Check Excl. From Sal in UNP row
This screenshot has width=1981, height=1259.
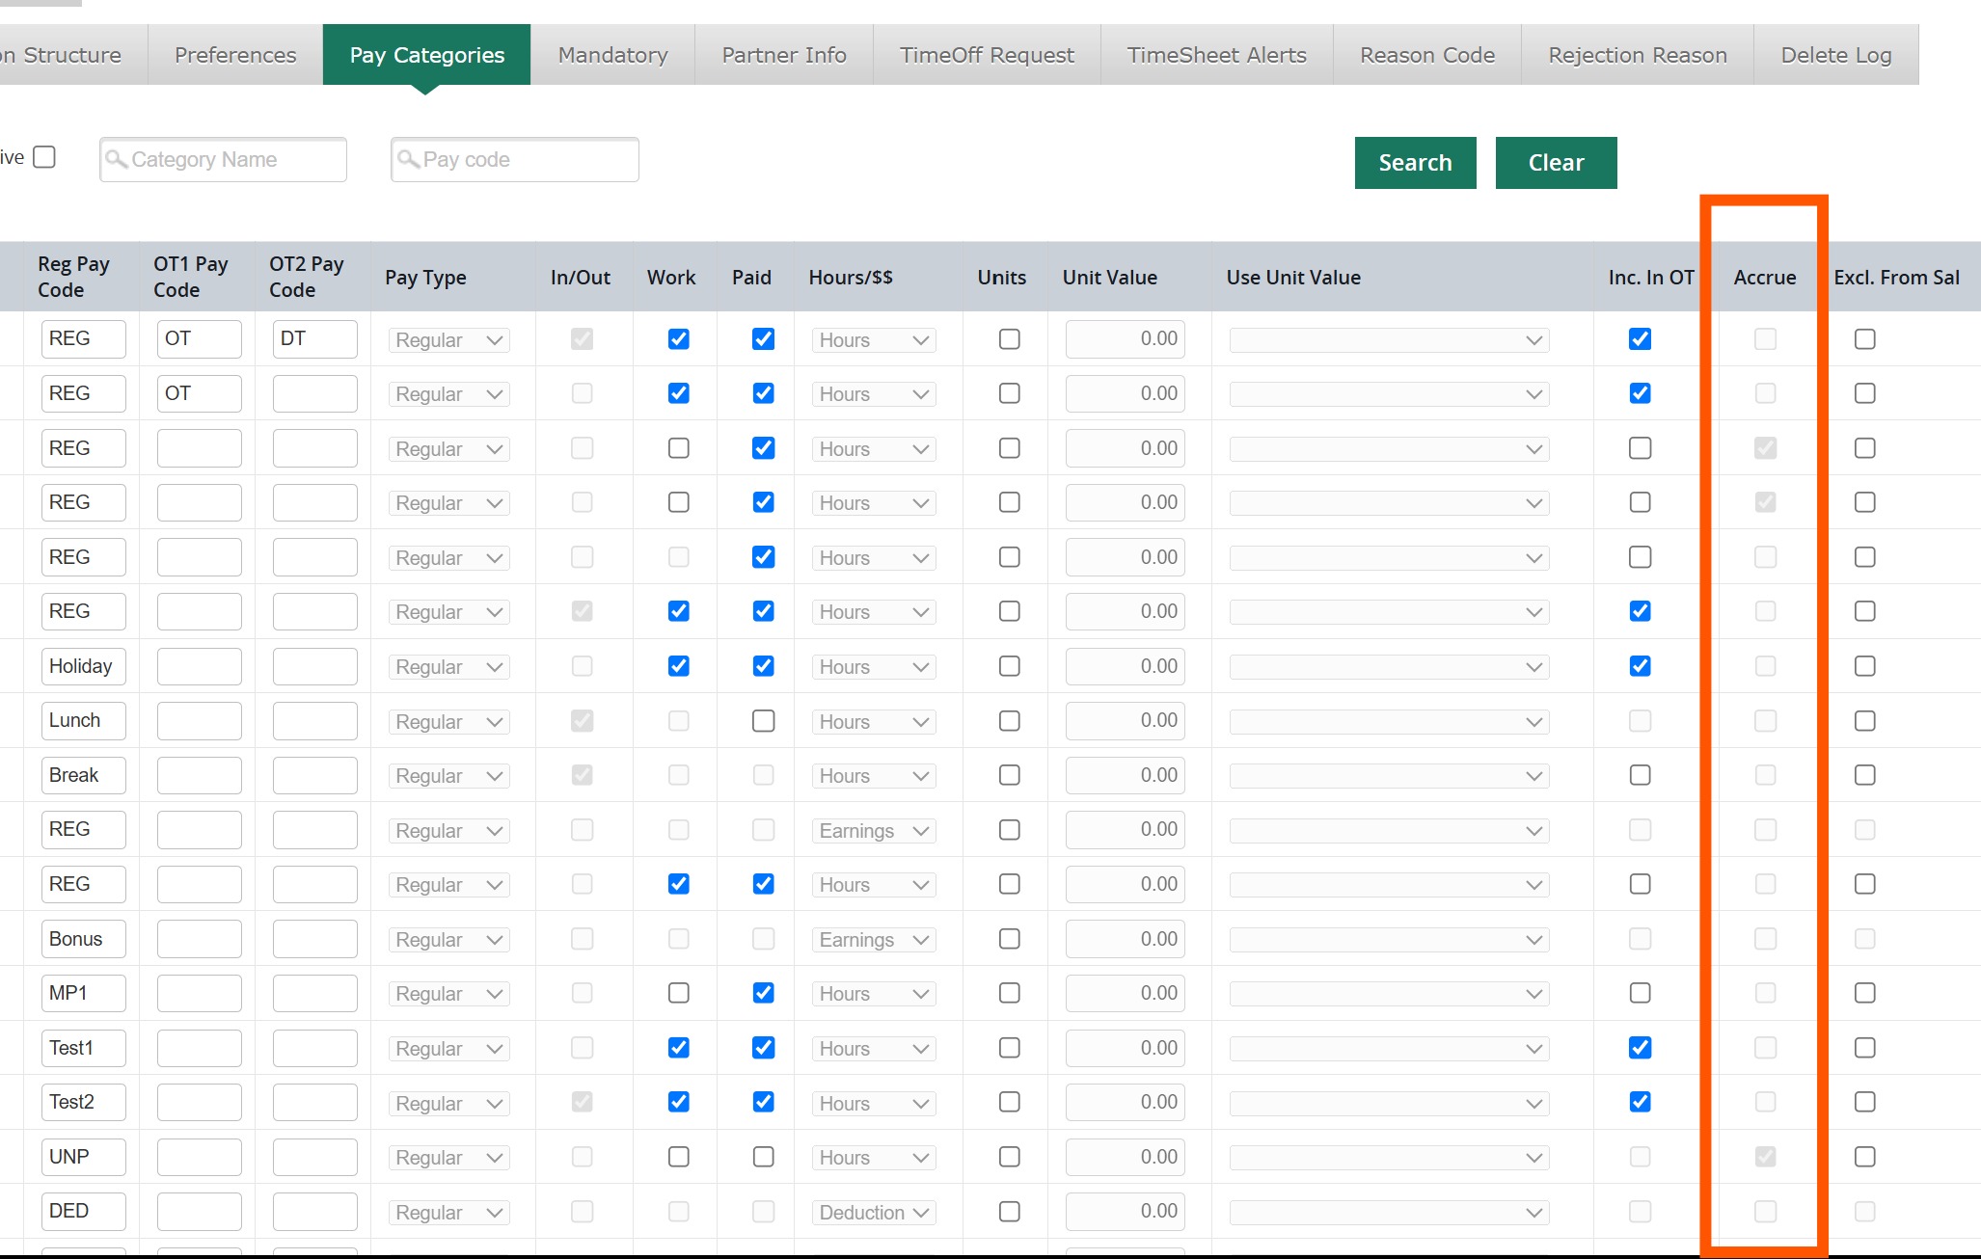point(1865,1157)
